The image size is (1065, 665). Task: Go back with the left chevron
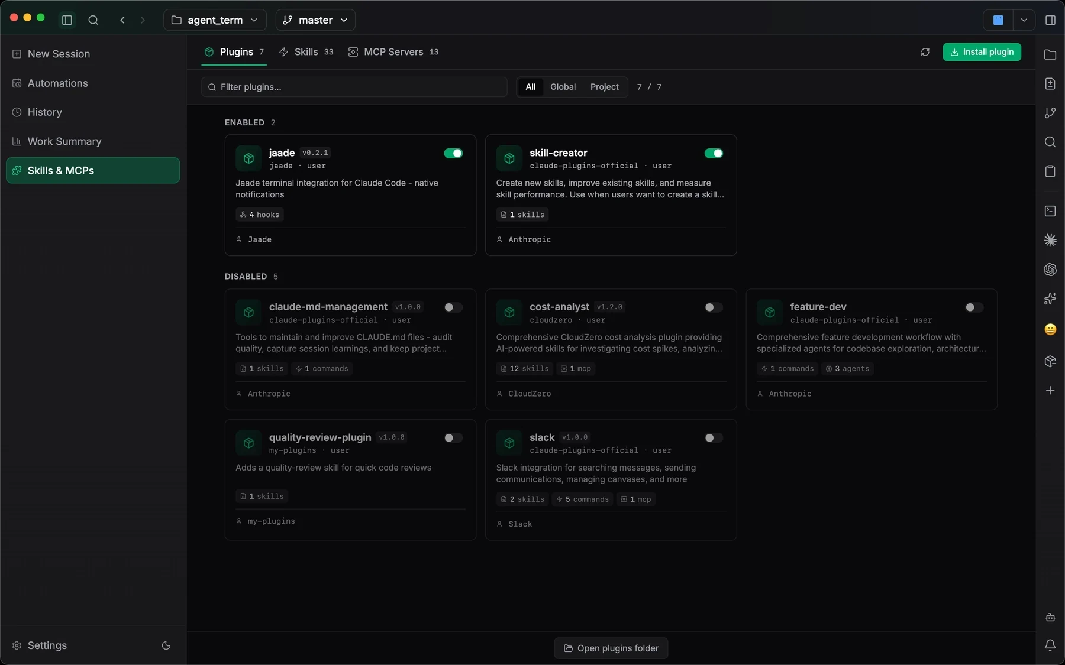[x=122, y=20]
